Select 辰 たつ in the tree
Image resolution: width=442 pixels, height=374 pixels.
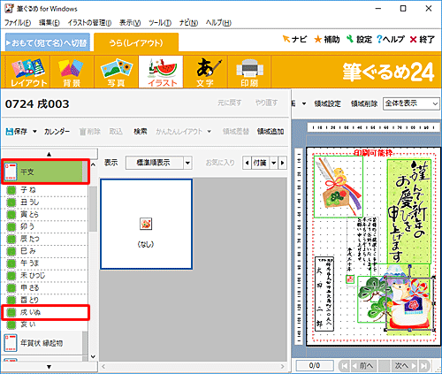point(44,239)
